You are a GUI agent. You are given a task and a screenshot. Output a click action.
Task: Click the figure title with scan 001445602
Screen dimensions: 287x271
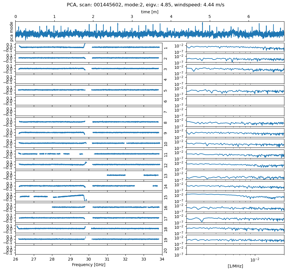click(145, 5)
